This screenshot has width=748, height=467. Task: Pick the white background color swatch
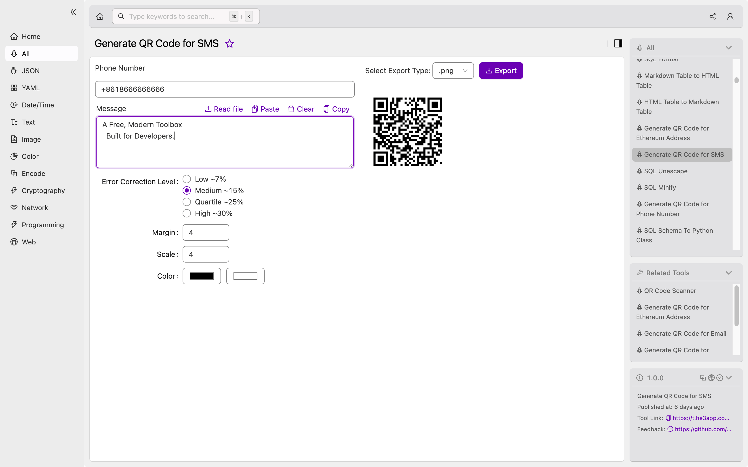pos(245,276)
